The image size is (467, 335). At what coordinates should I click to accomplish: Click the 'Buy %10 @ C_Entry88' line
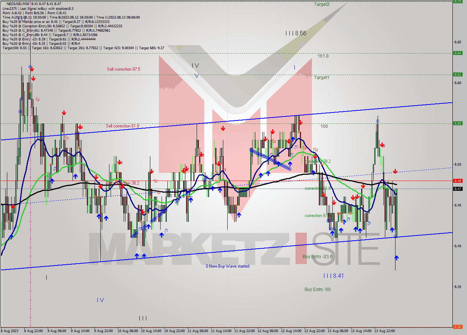click(x=50, y=35)
